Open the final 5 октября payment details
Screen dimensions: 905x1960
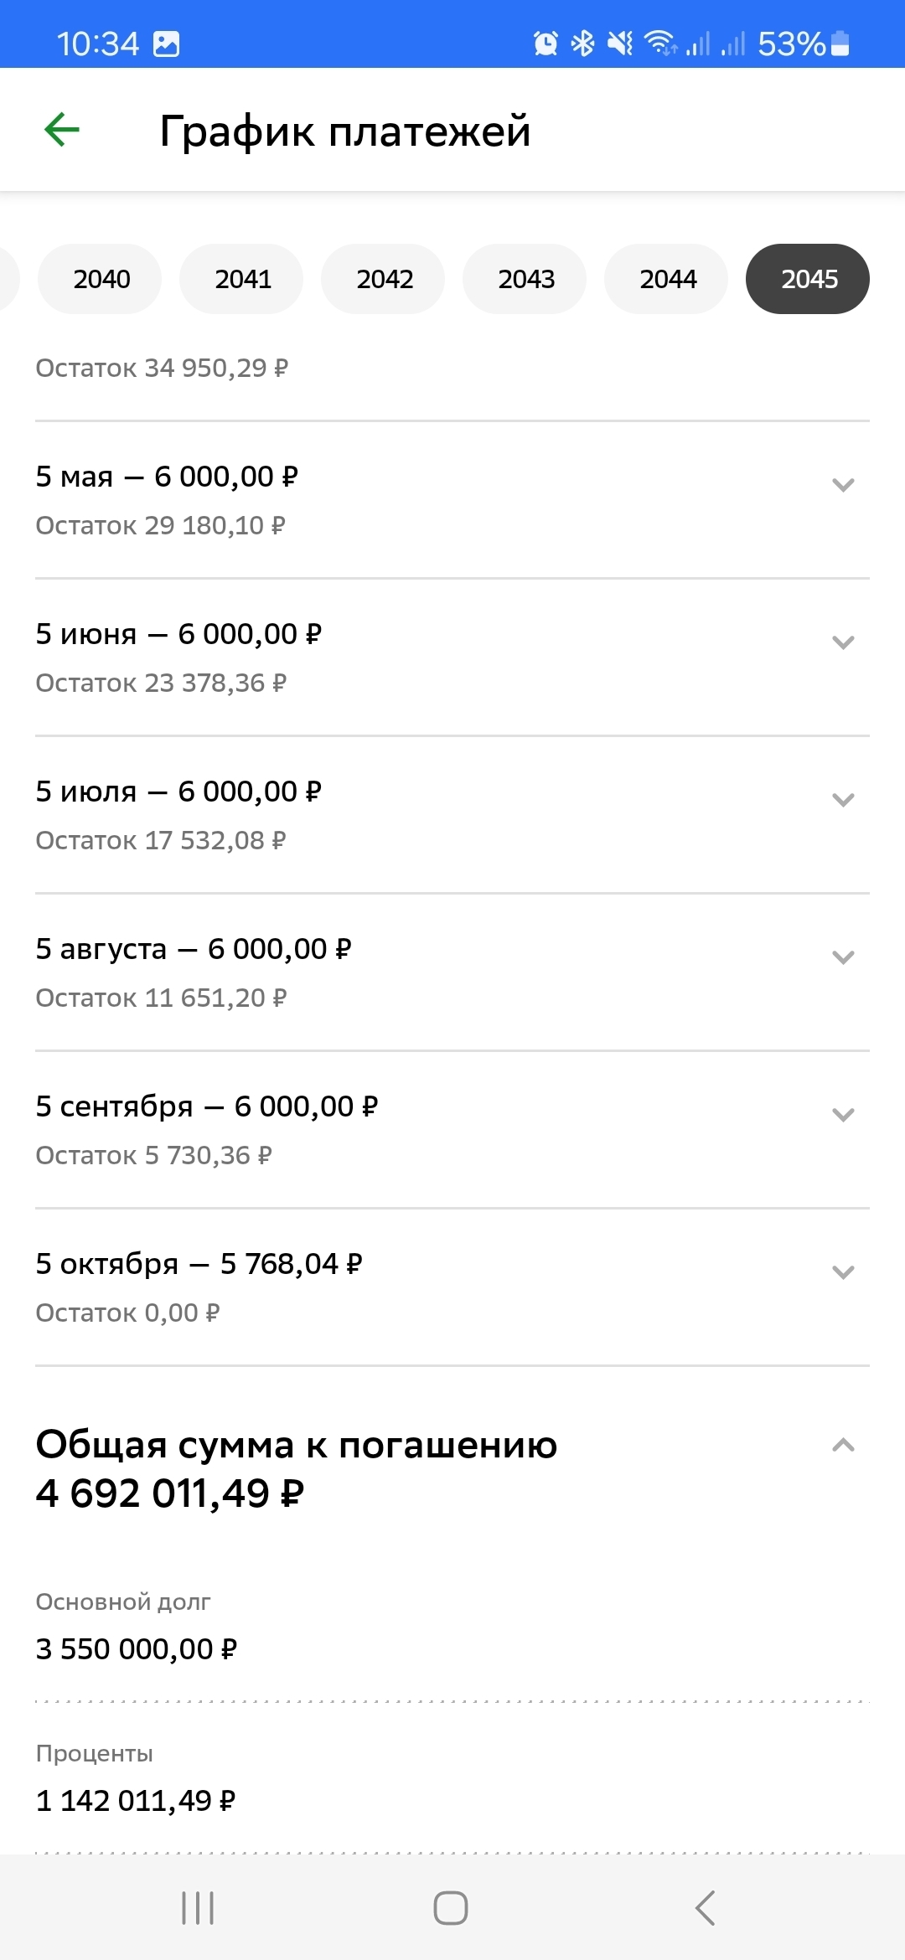843,1272
